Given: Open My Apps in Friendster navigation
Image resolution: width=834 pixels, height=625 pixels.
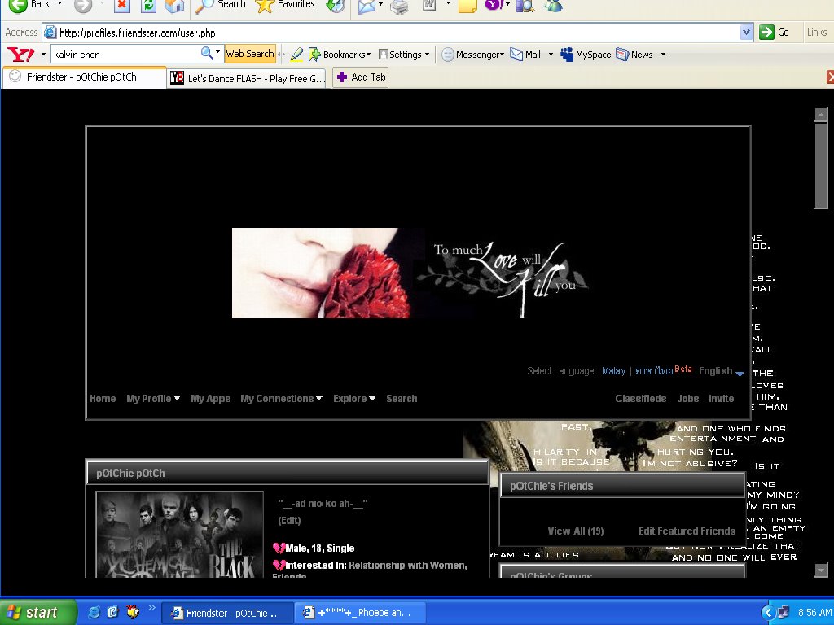Looking at the screenshot, I should tap(211, 399).
